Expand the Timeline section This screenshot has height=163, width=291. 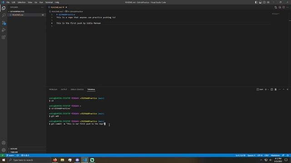pyautogui.click(x=26, y=152)
